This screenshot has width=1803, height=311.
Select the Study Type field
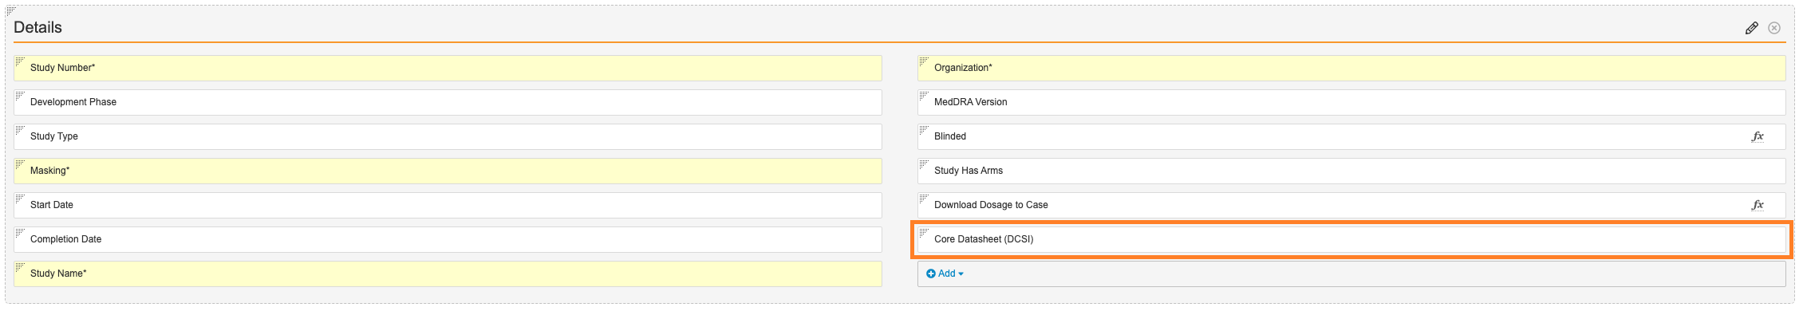[448, 136]
